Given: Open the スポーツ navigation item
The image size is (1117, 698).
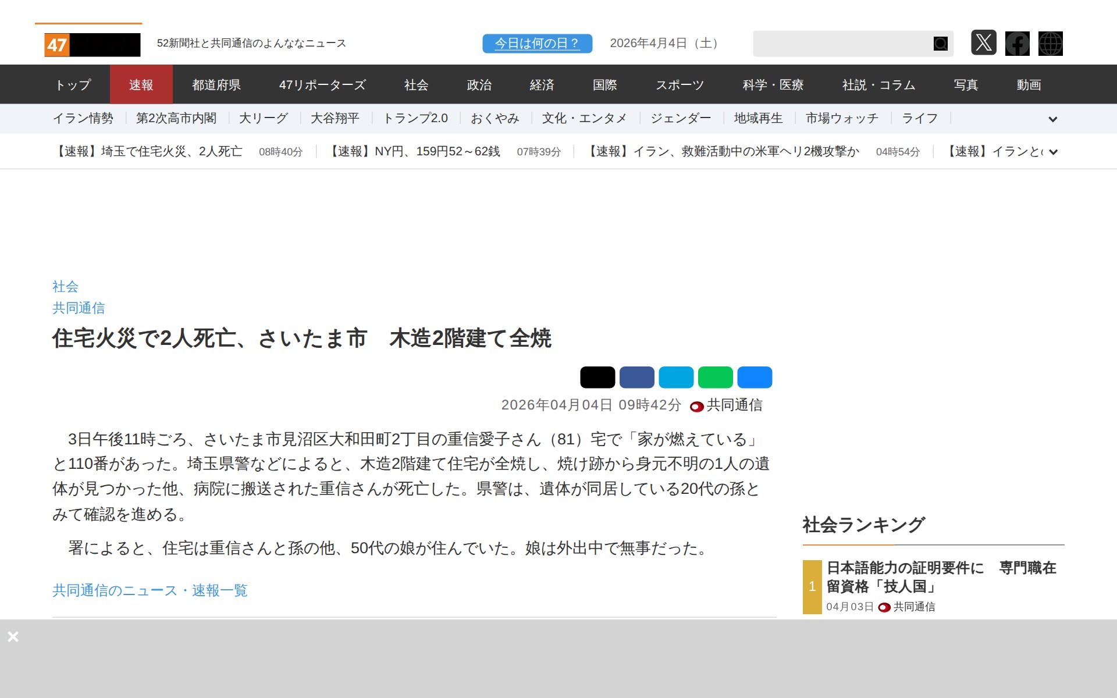Looking at the screenshot, I should click(680, 85).
